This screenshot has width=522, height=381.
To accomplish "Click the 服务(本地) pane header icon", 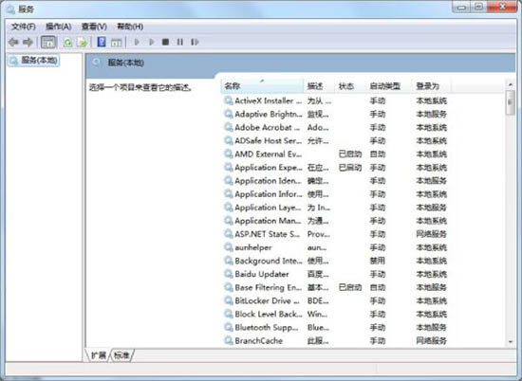I will (97, 63).
